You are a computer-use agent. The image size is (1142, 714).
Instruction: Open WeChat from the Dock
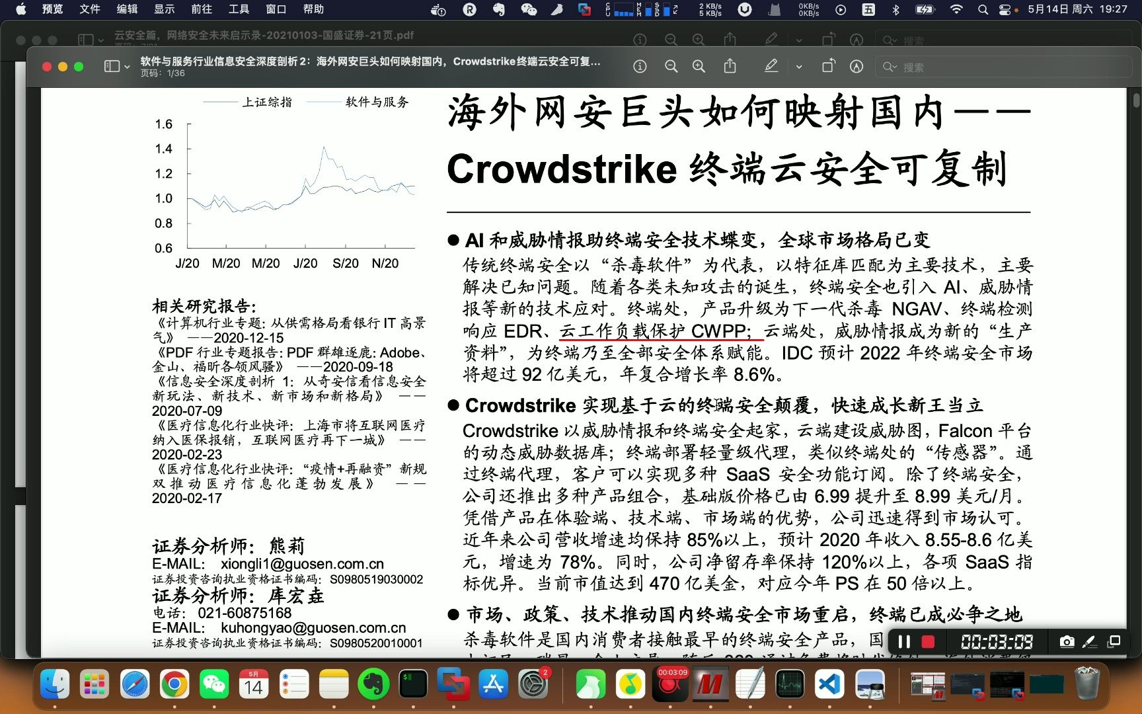tap(214, 684)
